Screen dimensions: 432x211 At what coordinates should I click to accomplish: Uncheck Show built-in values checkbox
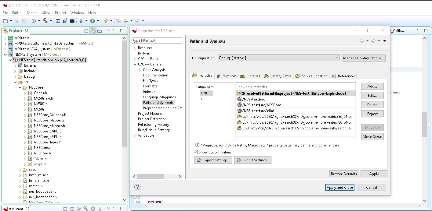[x=196, y=152]
